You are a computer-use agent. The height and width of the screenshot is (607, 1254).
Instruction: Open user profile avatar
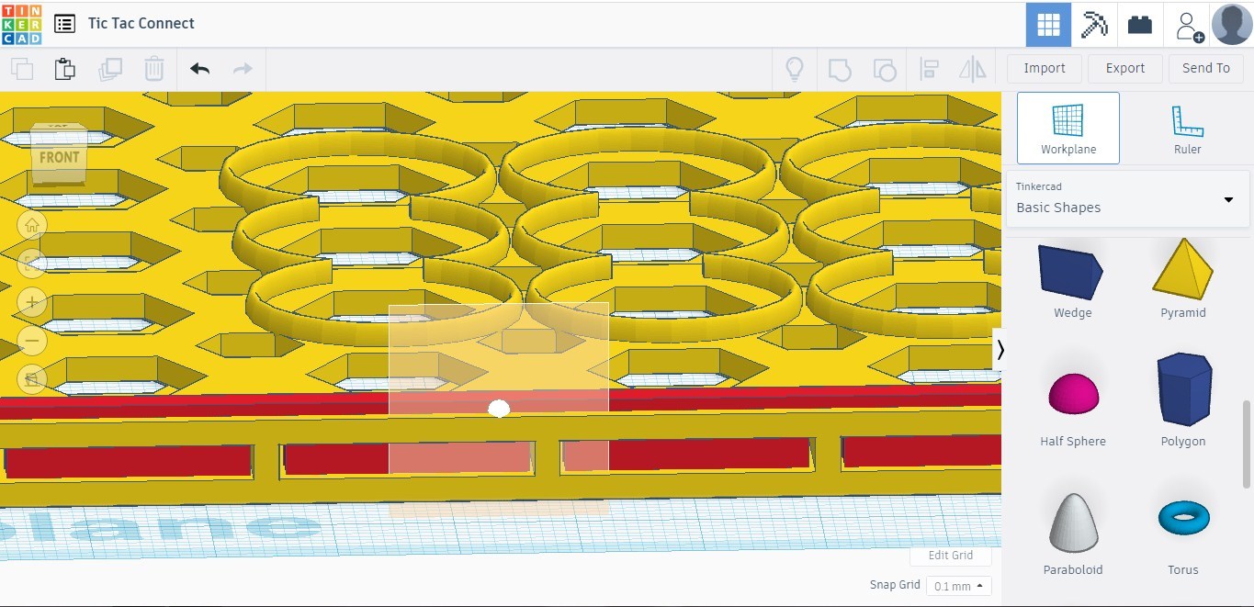tap(1232, 25)
